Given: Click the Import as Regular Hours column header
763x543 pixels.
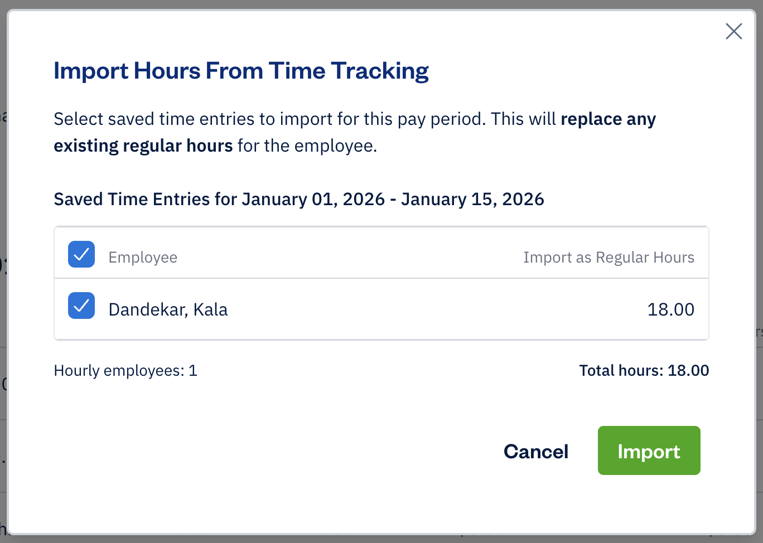Looking at the screenshot, I should pyautogui.click(x=609, y=257).
